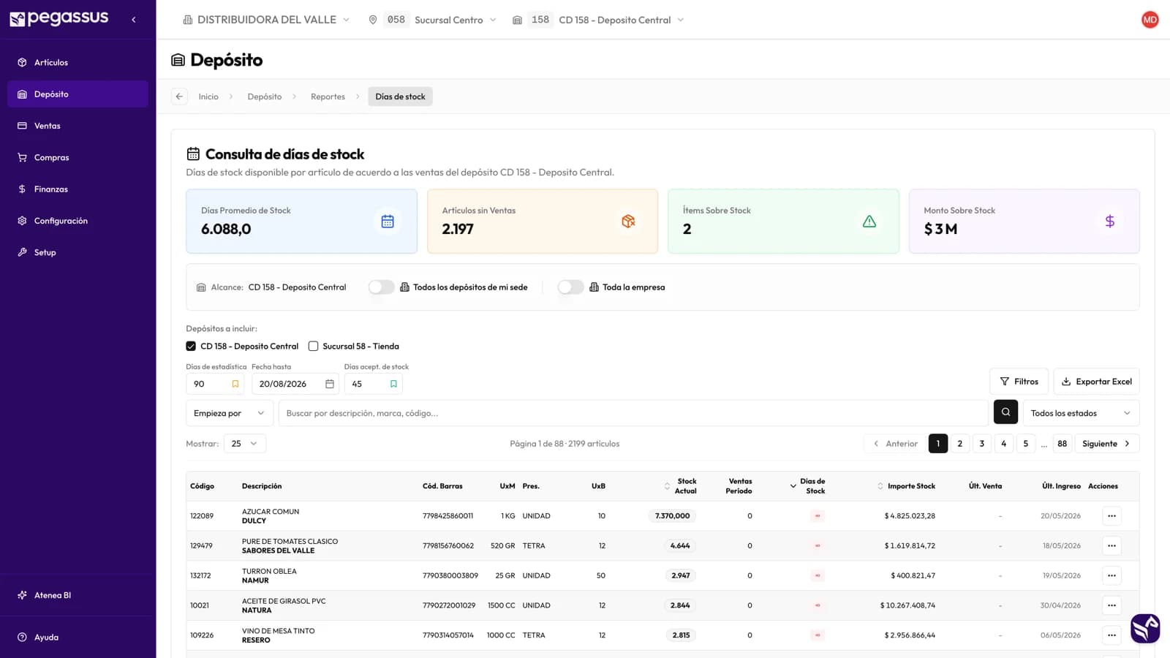Viewport: 1170px width, 658px height.
Task: Go to the Reportes breadcrumb link
Action: [328, 97]
